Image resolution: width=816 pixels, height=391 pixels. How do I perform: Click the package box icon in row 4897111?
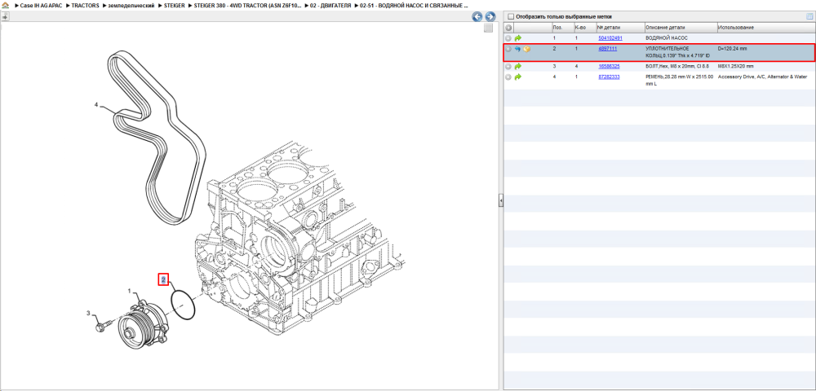click(526, 49)
